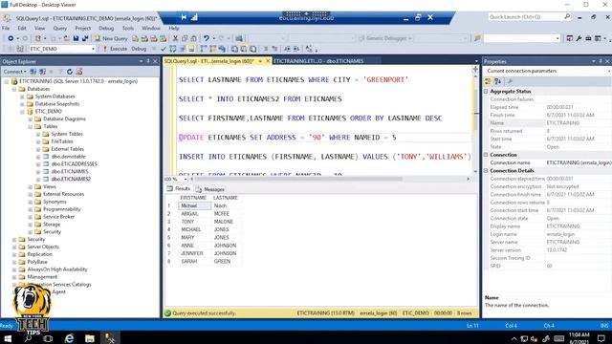Open Current connection parameters dropdown

point(609,71)
